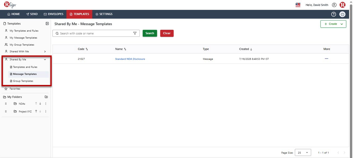This screenshot has height=158, width=353.
Task: Go to the ENVELOPES tab
Action: click(x=53, y=14)
